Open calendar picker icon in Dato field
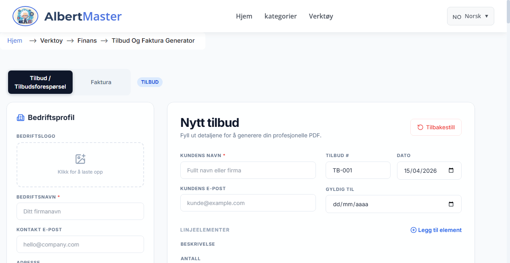Image resolution: width=510 pixels, height=263 pixels. (x=451, y=170)
